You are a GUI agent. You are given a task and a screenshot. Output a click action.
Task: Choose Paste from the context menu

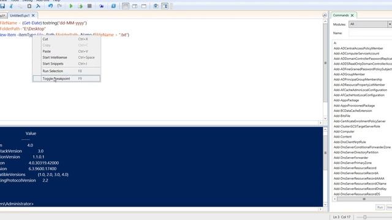pos(67,51)
